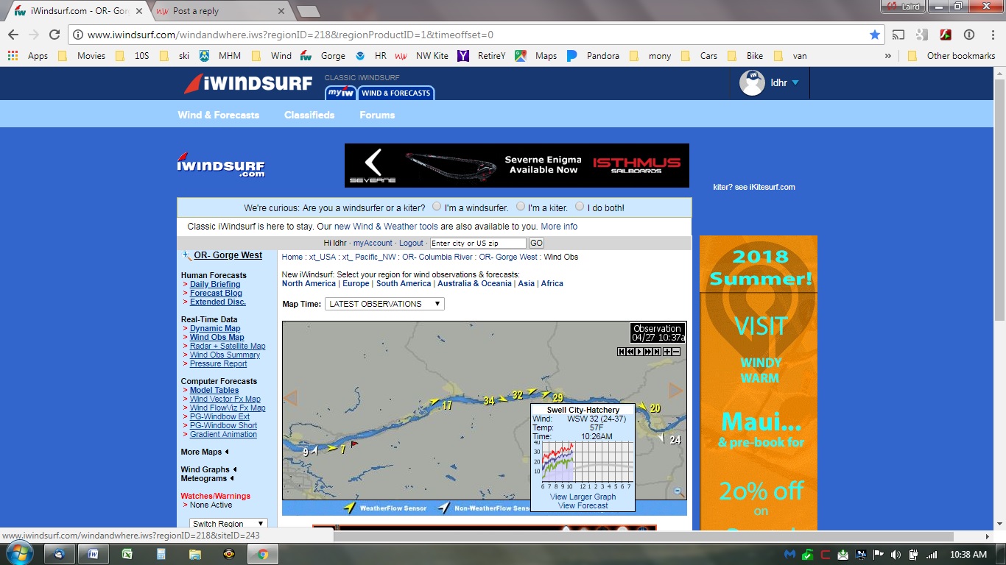Viewport: 1006px width, 565px height.
Task: Click the GO button
Action: click(x=536, y=243)
